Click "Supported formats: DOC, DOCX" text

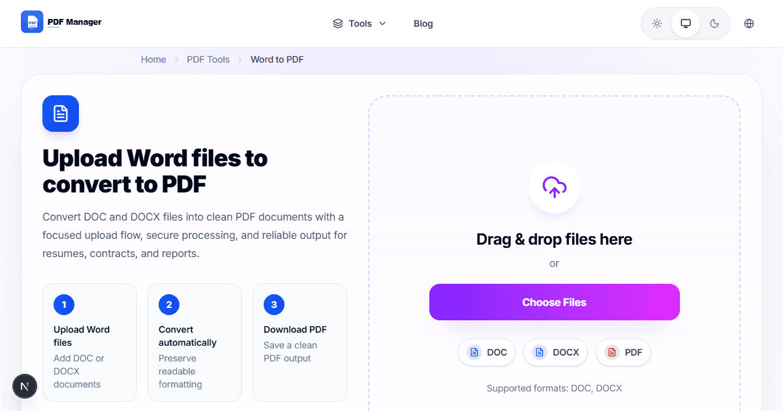[555, 388]
